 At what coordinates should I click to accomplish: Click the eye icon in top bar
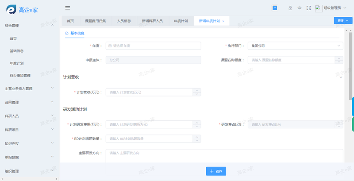(x=300, y=8)
